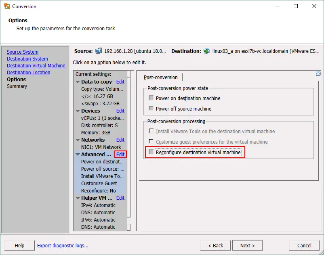Click the settings list vertical scrollbar
The width and height of the screenshot is (324, 255).
click(128, 150)
